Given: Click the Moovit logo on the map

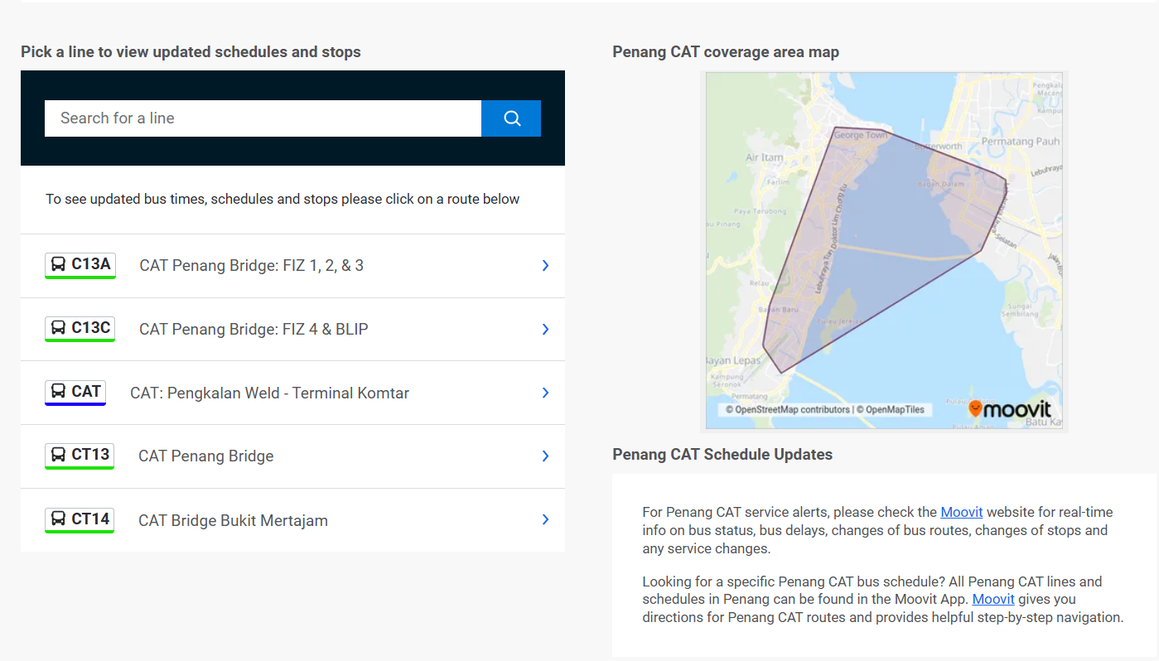Looking at the screenshot, I should tap(1010, 408).
